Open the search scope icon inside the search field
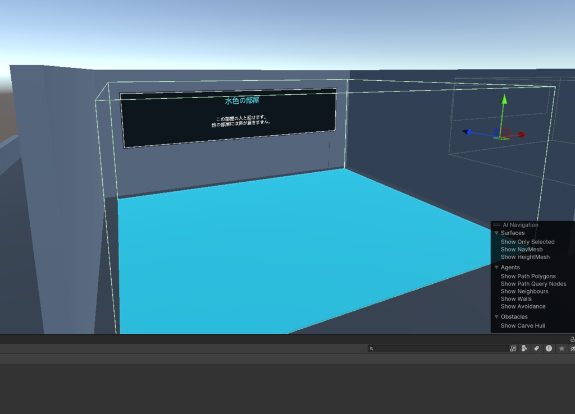 pyautogui.click(x=513, y=348)
